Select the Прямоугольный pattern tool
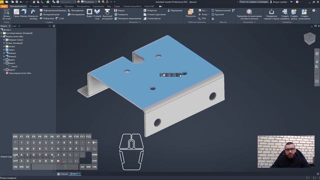The image size is (320, 180). [x=221, y=10]
